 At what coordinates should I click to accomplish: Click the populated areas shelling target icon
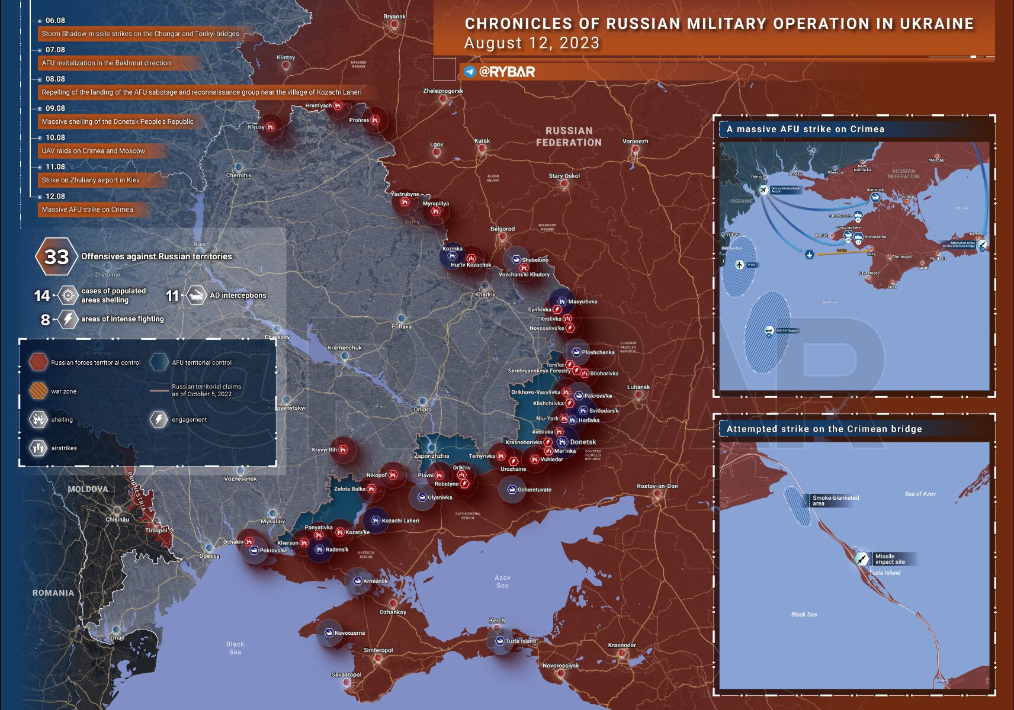[x=68, y=295]
